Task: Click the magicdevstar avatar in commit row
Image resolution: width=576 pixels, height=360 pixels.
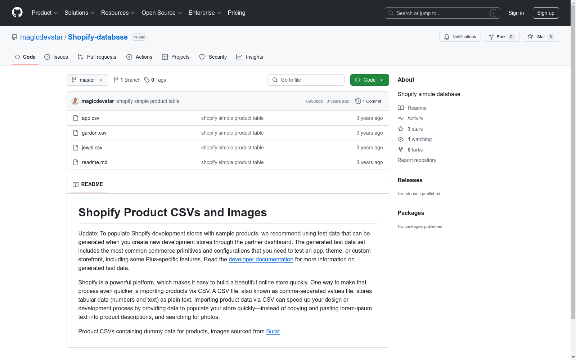Action: (x=75, y=101)
